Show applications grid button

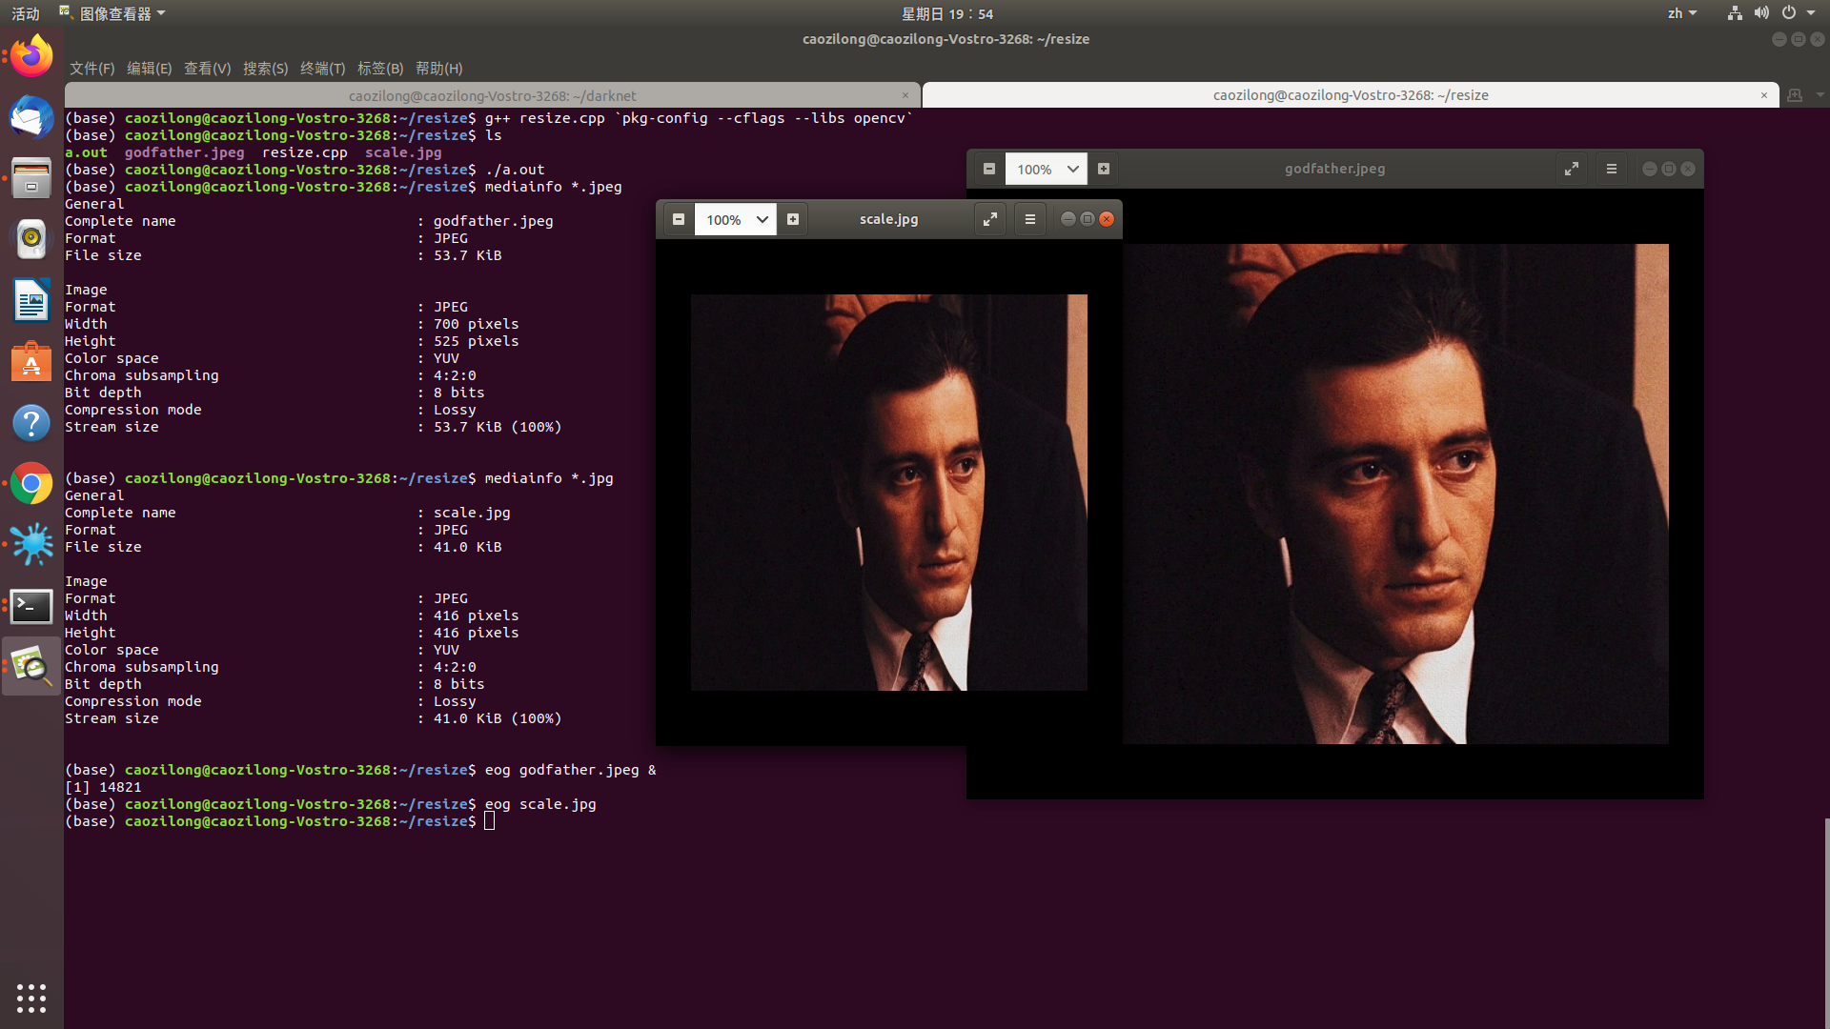click(x=31, y=998)
